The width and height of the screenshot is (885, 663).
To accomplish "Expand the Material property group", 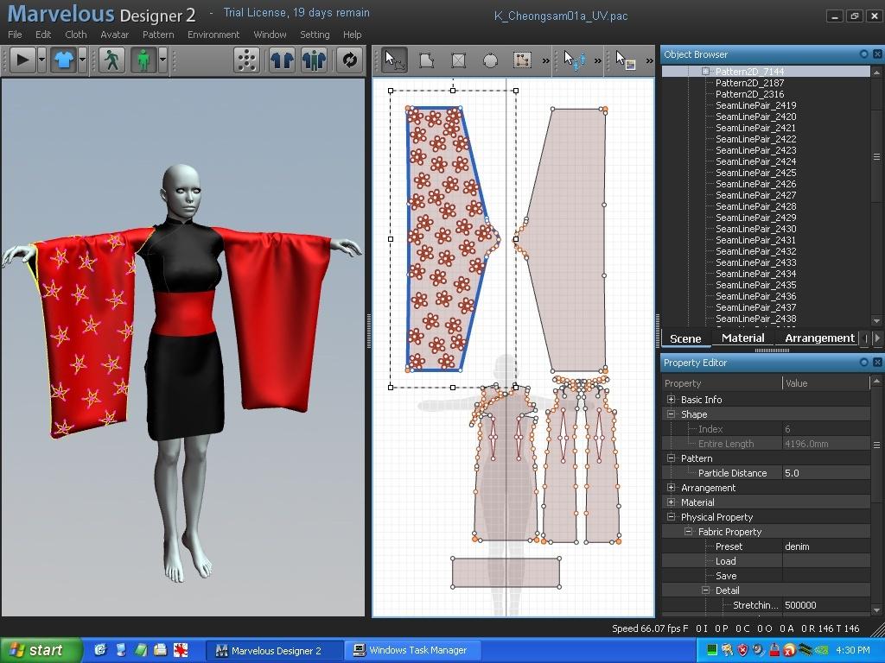I will (672, 502).
